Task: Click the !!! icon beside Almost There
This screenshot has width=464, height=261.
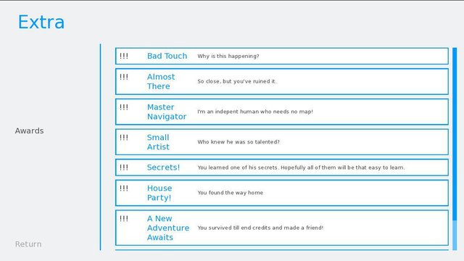Action: click(124, 77)
